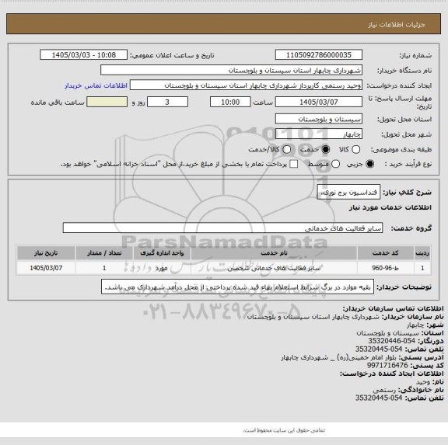The image size is (448, 445).
Task: Select the خدمت radio button
Action: pyautogui.click(x=325, y=149)
